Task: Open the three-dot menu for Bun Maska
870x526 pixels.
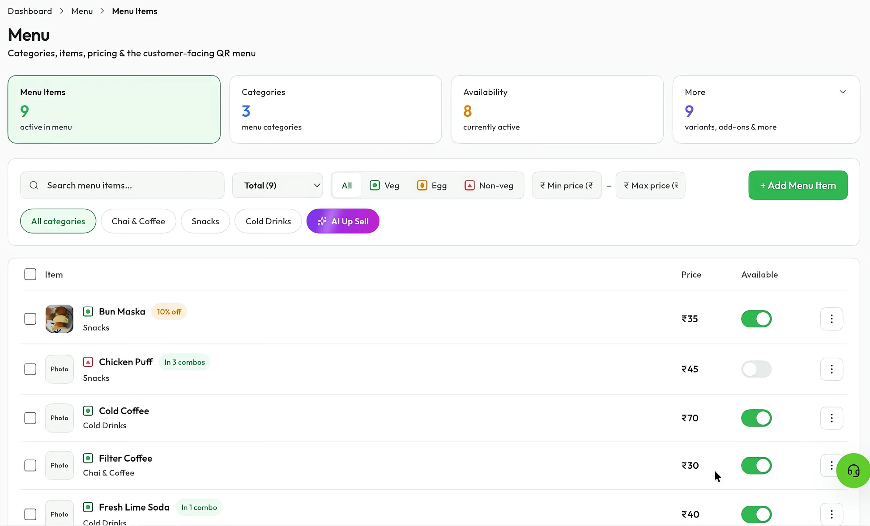Action: click(x=832, y=319)
